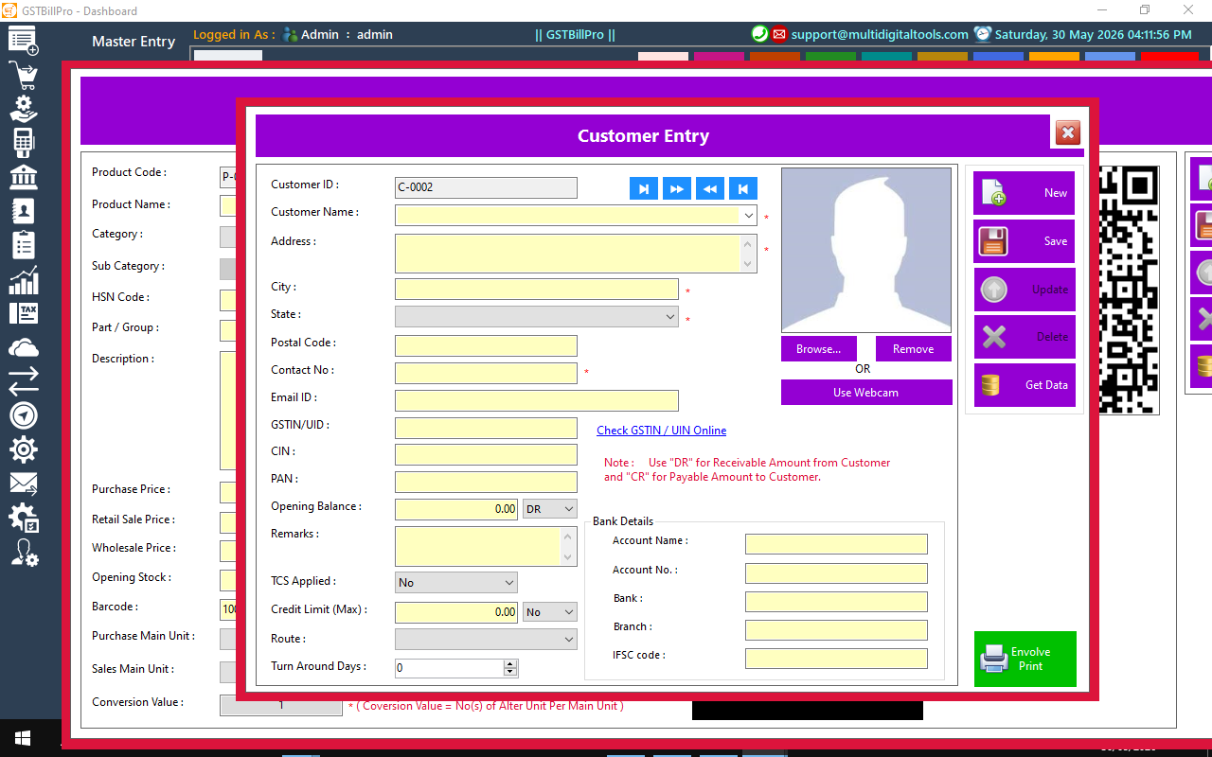1212x757 pixels.
Task: Select the green color theme tile
Action: click(830, 57)
